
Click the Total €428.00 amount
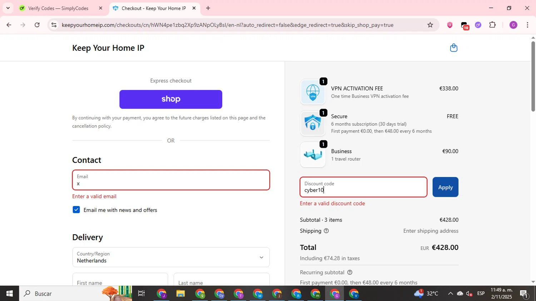pos(445,247)
